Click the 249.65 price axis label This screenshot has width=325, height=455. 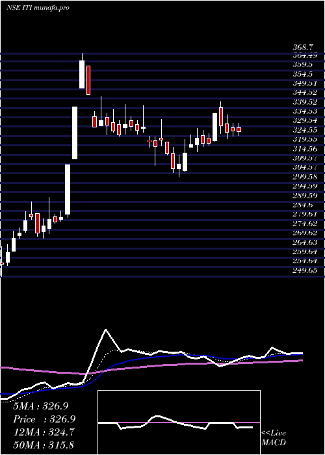304,270
